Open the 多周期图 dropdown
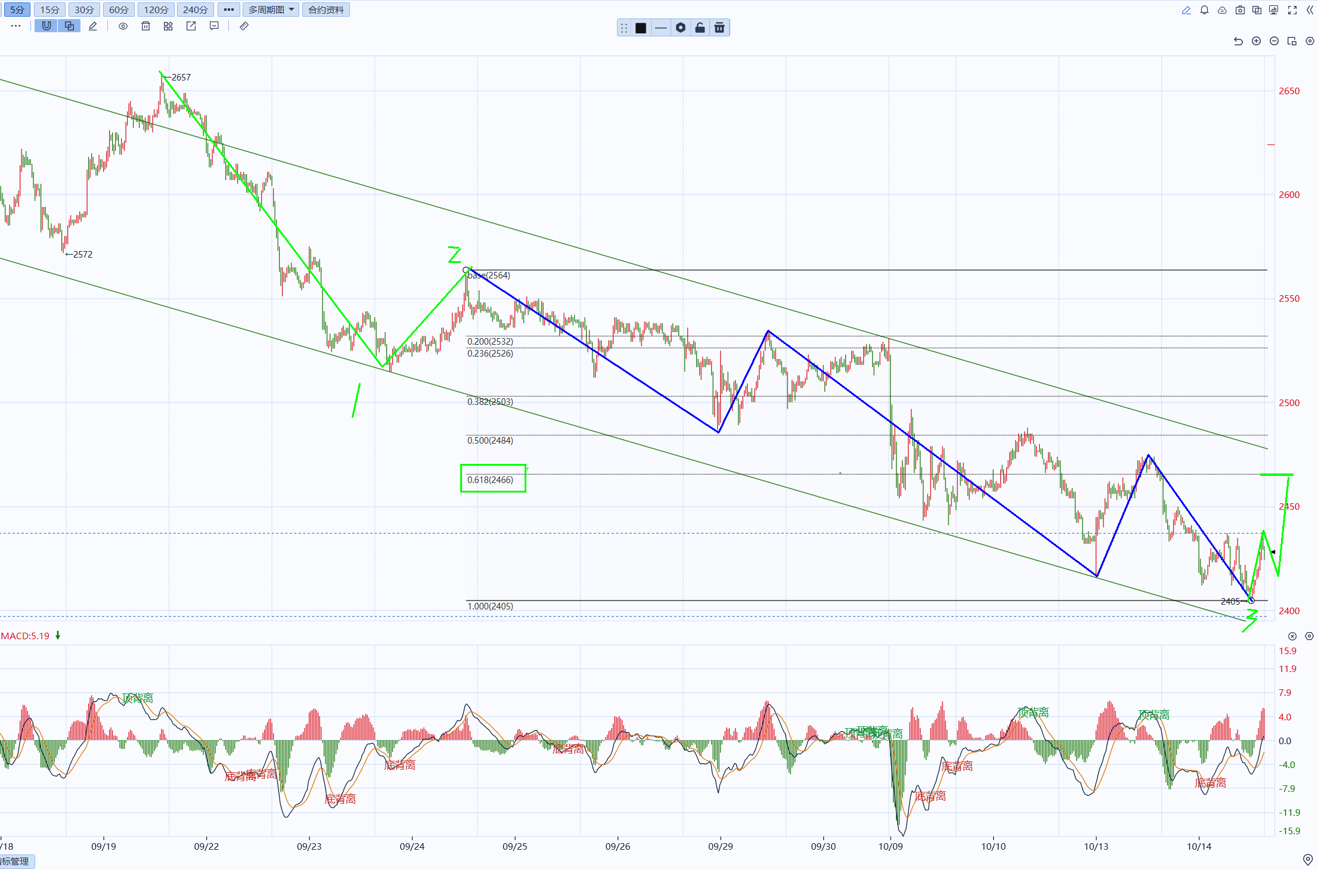 271,10
